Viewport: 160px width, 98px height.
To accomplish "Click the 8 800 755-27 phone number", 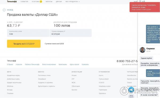I will (127, 61).
